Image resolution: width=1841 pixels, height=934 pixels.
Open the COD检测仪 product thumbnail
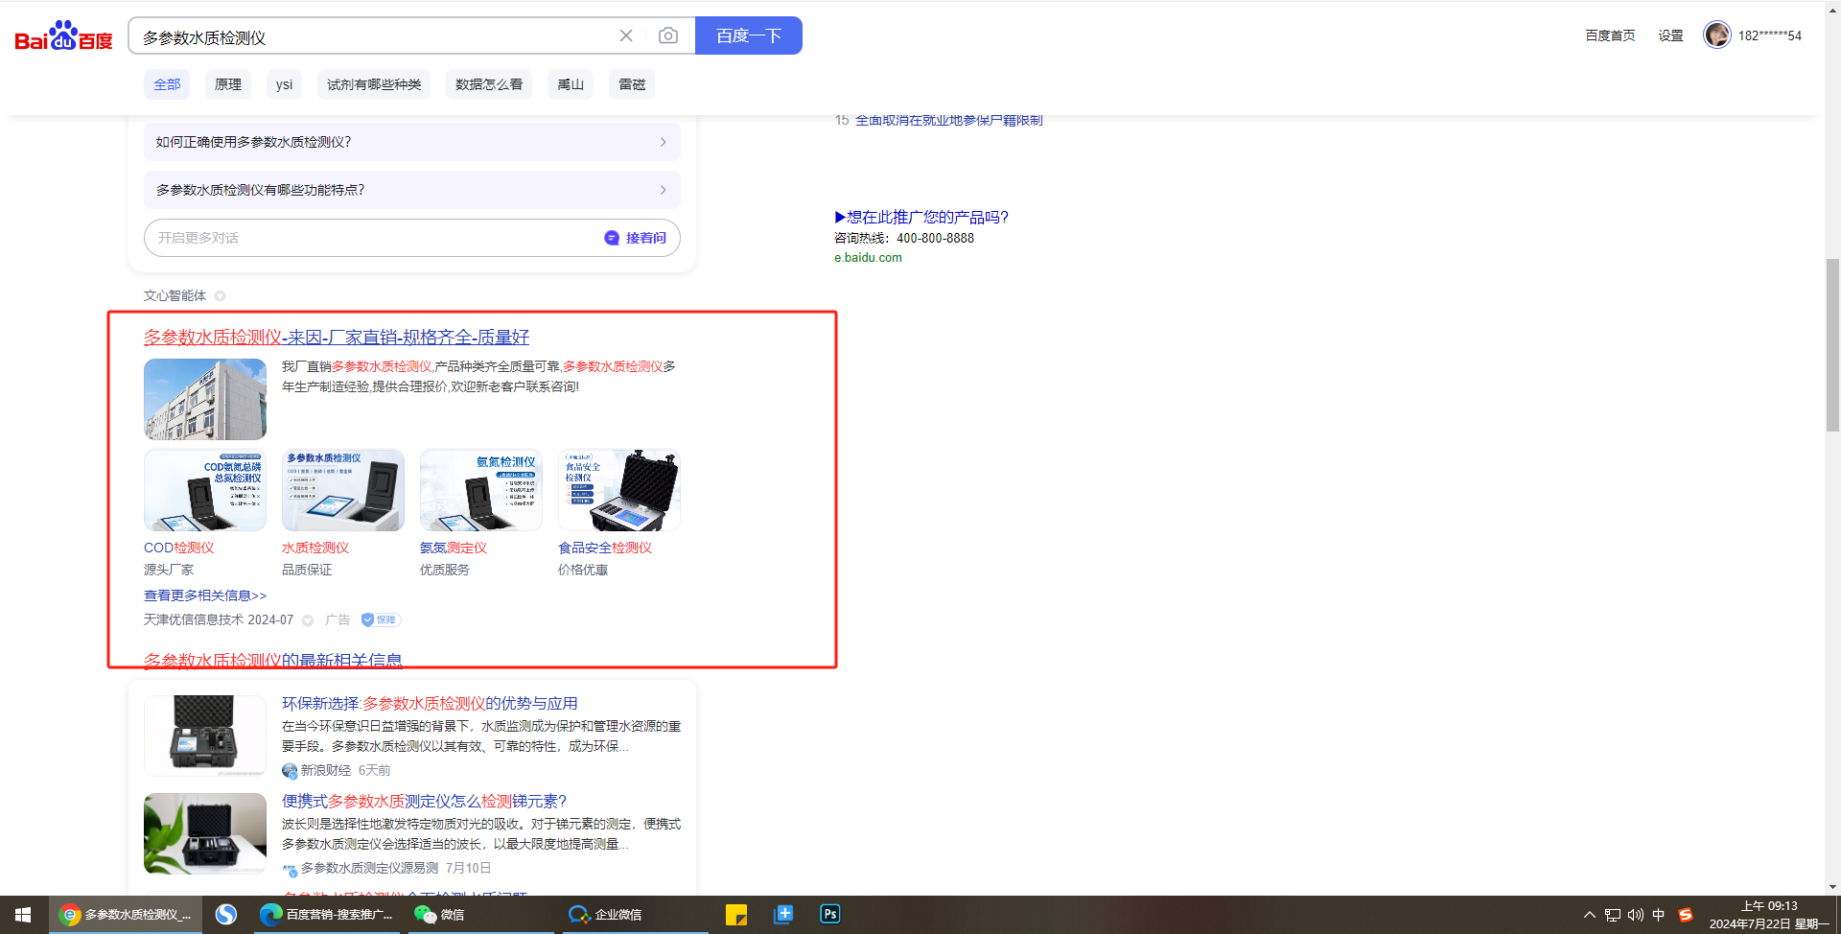205,490
